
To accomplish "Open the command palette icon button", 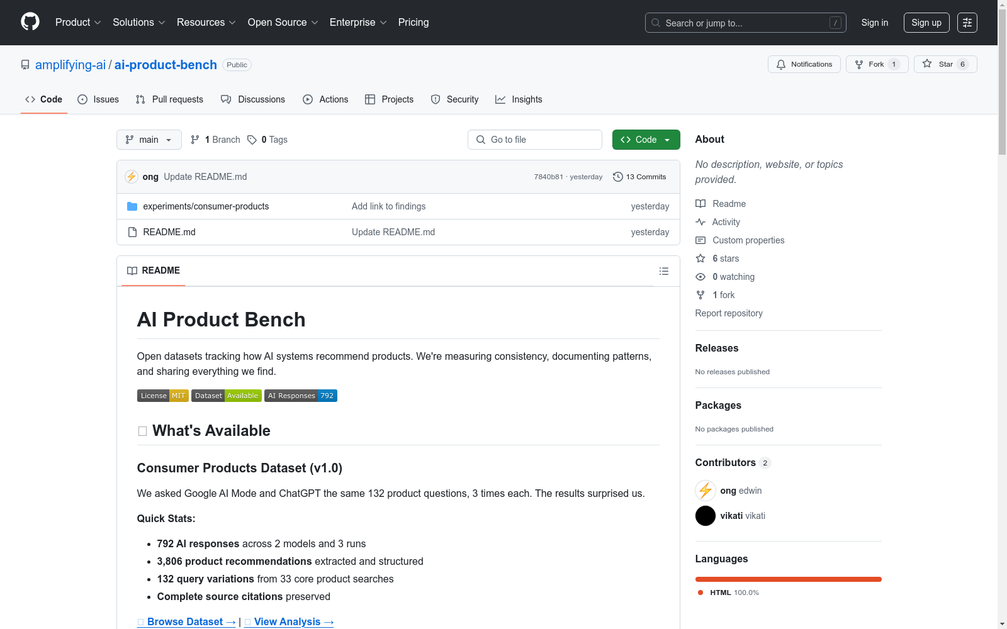I will point(967,23).
